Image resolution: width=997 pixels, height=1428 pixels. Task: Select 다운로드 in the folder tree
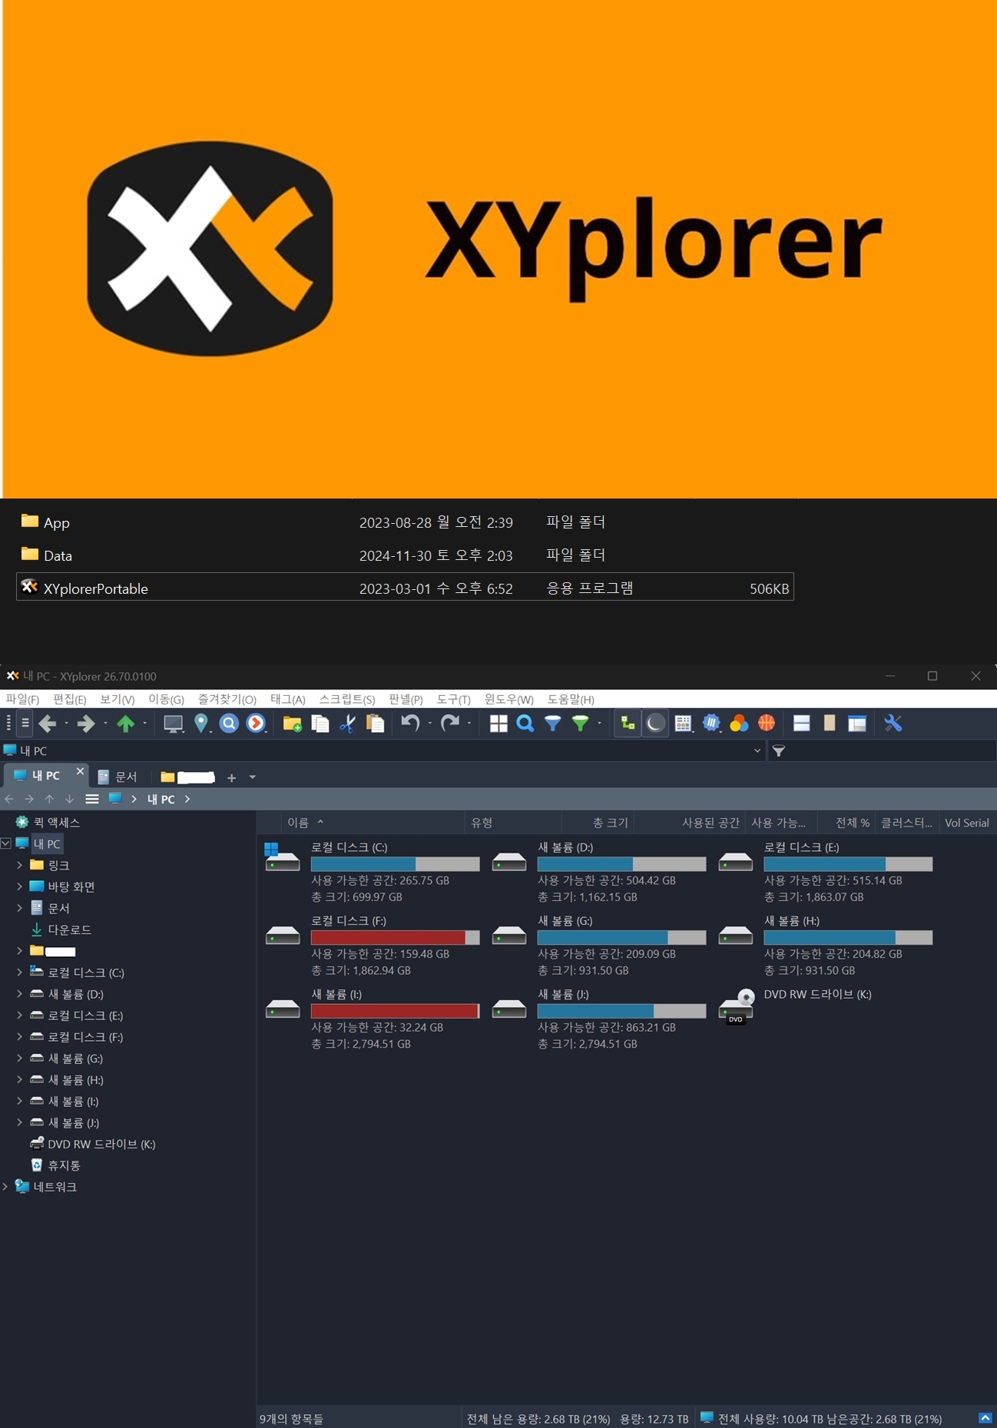(69, 929)
